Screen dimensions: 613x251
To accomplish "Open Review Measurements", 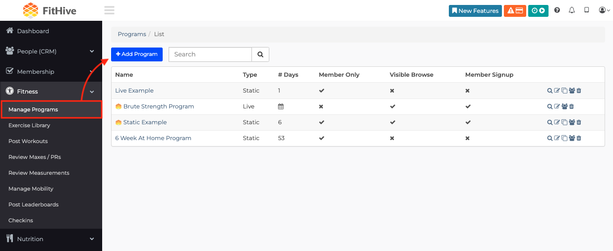I will [x=39, y=173].
